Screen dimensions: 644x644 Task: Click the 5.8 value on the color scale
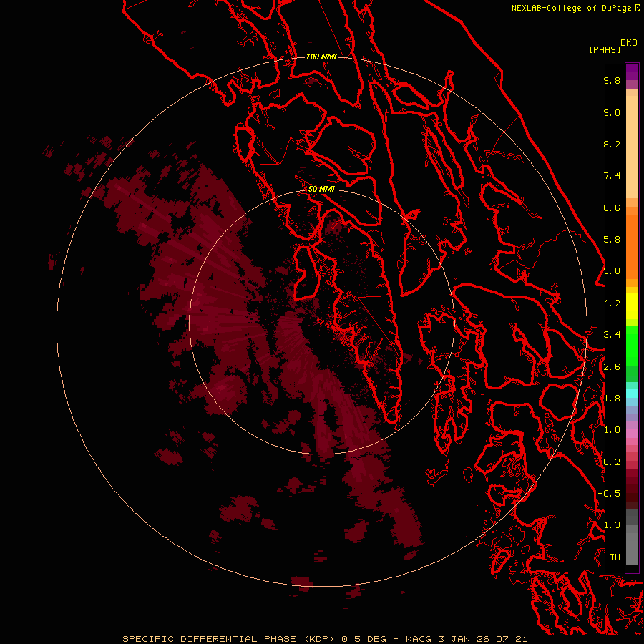point(612,240)
